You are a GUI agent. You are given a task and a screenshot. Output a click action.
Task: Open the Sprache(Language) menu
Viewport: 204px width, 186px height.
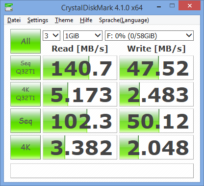click(x=124, y=20)
